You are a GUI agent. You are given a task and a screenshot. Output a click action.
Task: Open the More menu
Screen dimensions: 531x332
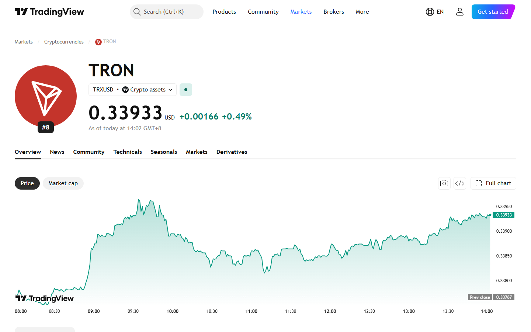362,12
